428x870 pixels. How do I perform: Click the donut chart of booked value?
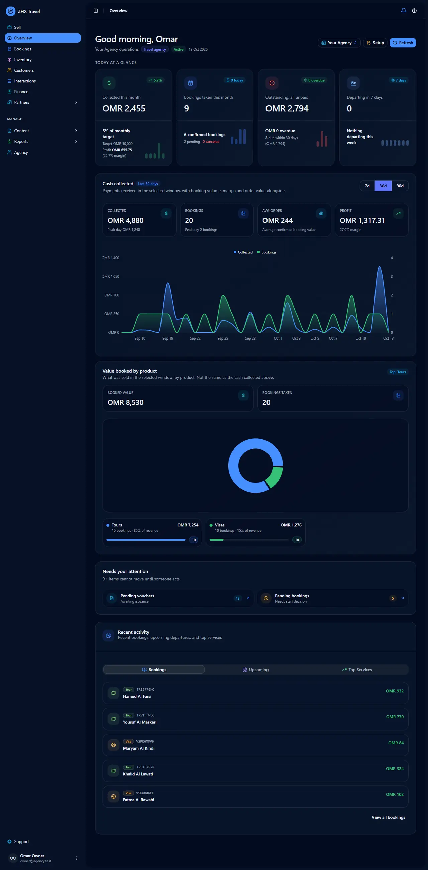click(x=255, y=465)
